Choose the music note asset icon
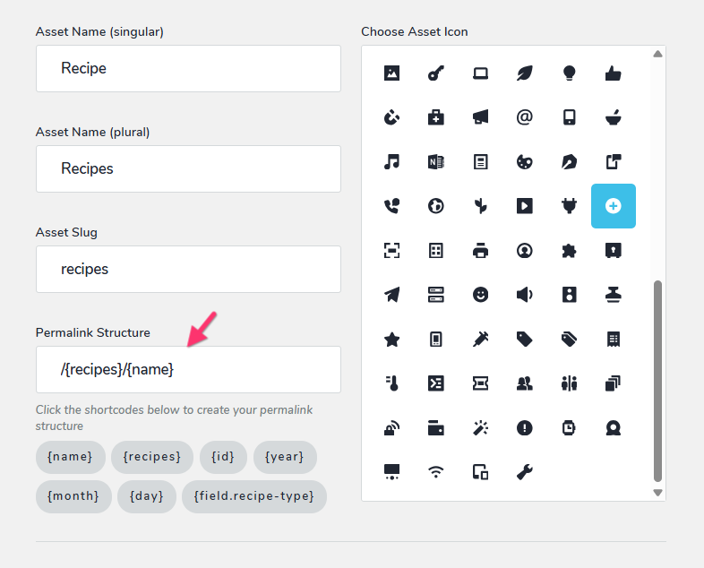 pos(391,161)
